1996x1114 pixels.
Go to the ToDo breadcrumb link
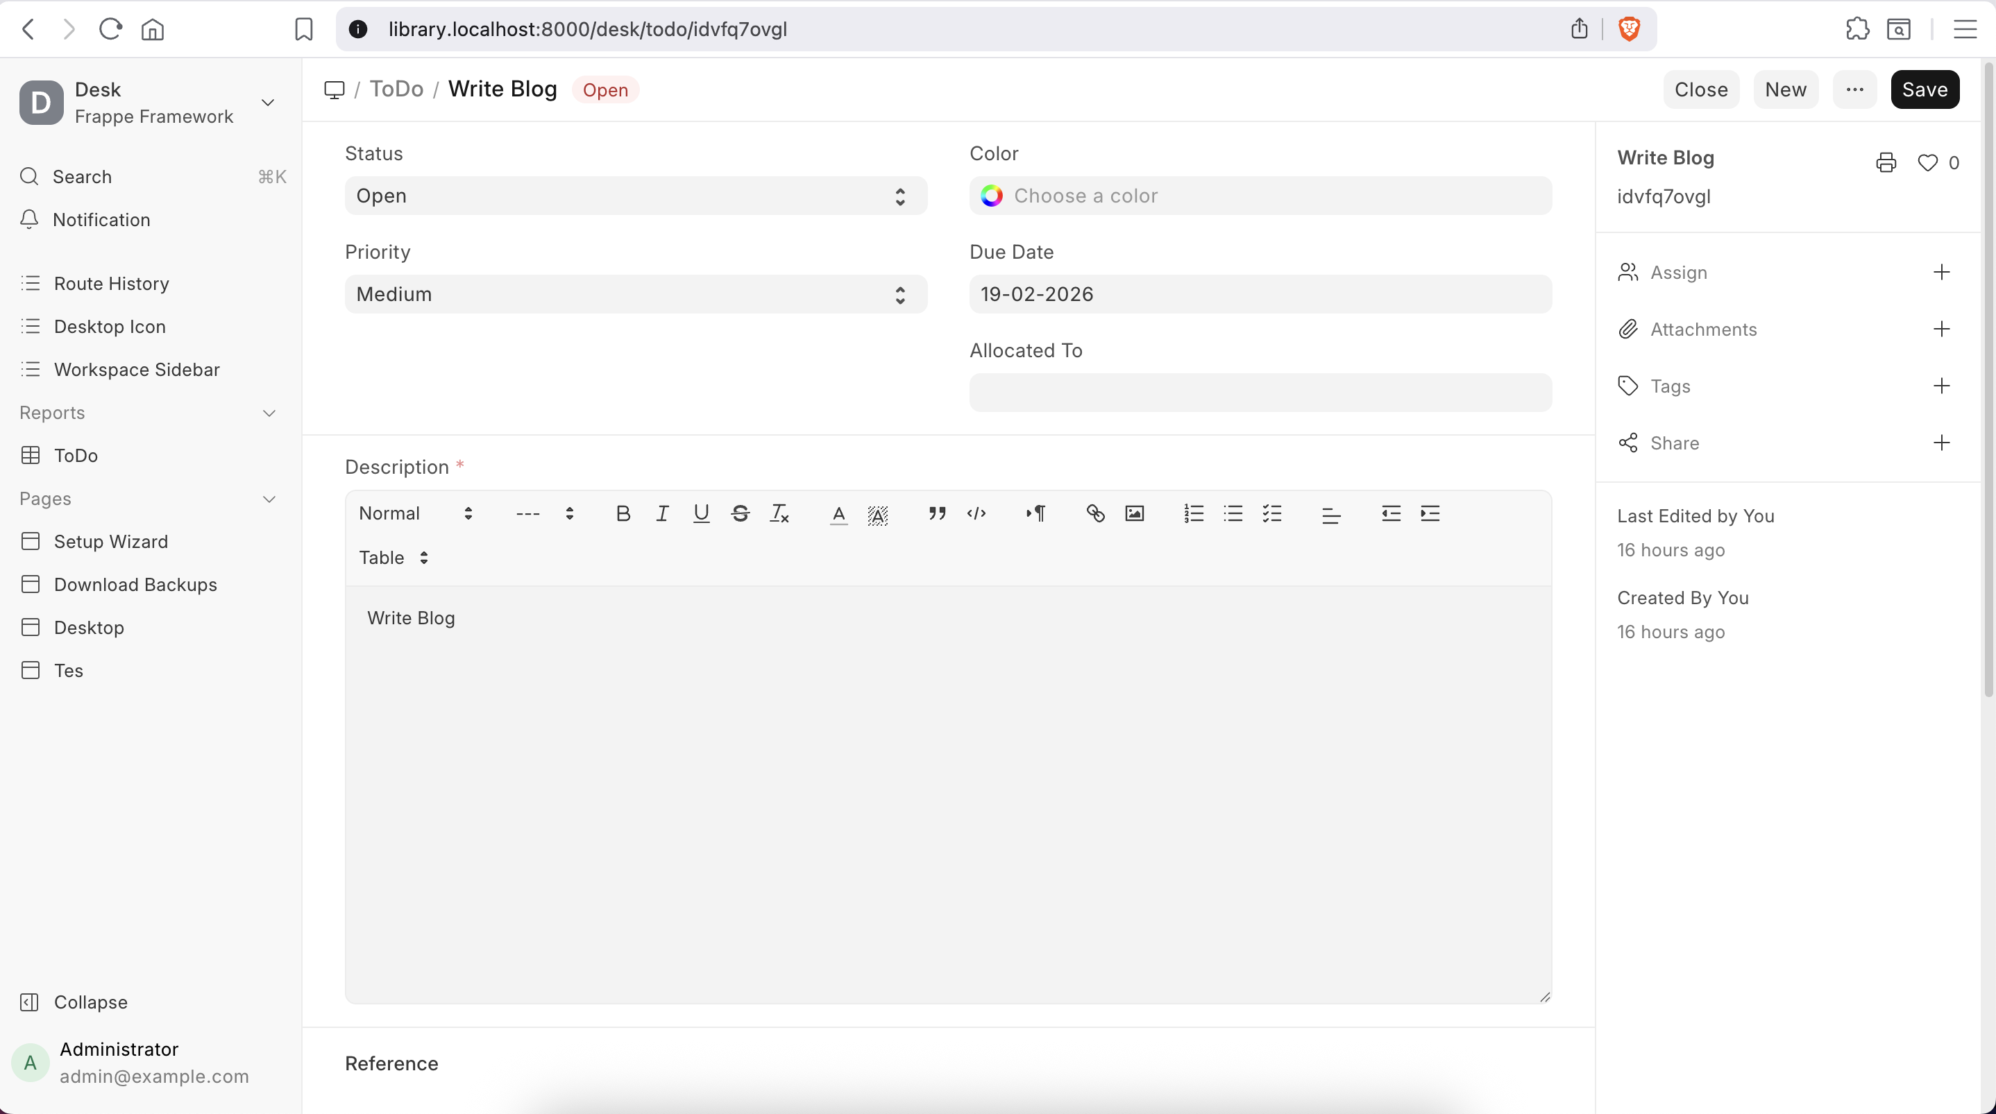[396, 89]
